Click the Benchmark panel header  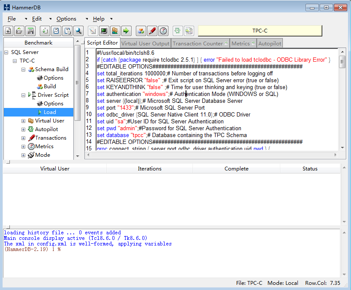(39, 43)
